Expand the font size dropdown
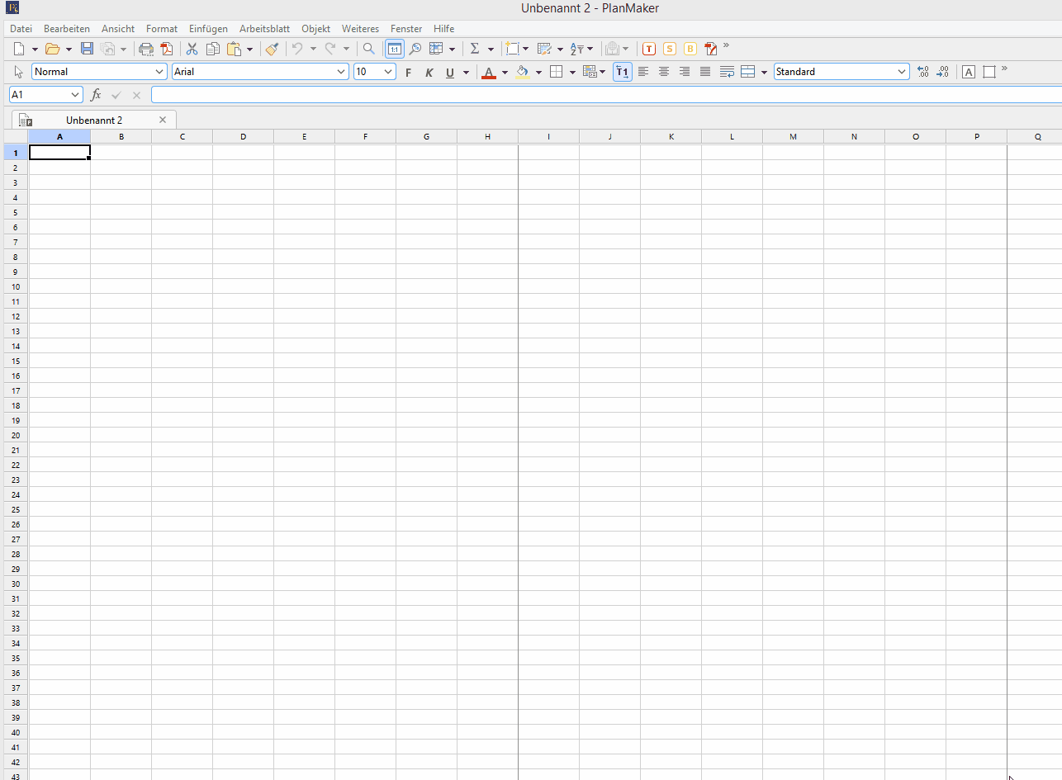 (389, 72)
